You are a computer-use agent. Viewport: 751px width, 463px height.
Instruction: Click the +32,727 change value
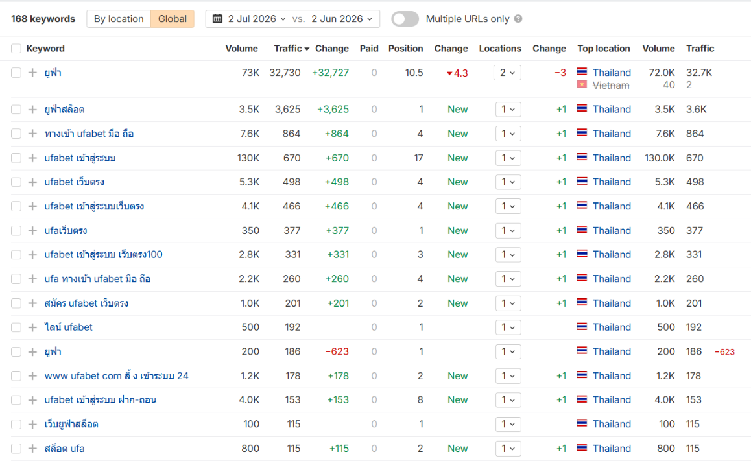pos(330,73)
